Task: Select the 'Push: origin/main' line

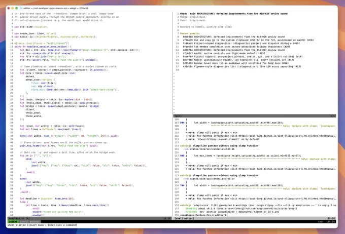Action: tap(192, 20)
